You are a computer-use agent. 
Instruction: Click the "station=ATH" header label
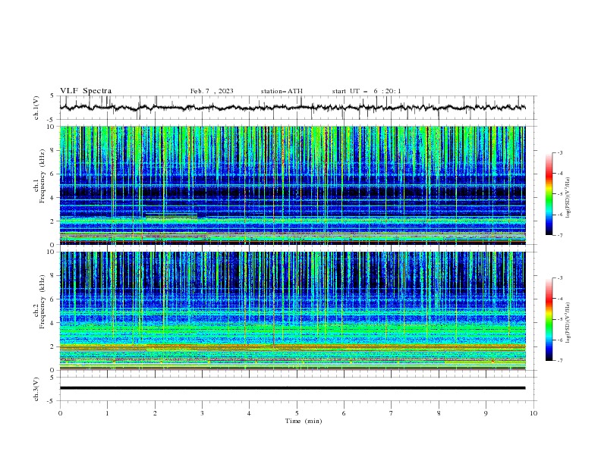[x=282, y=91]
